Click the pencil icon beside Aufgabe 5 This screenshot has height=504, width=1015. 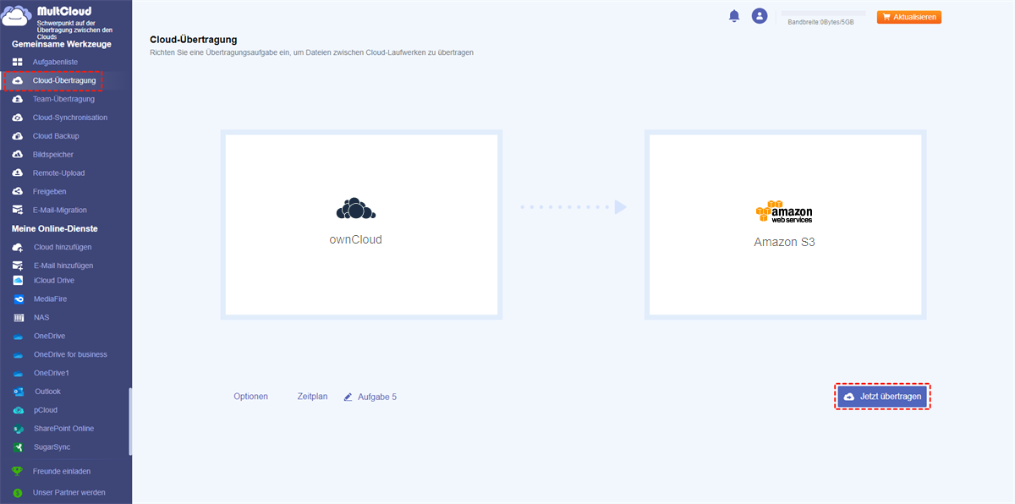coord(348,397)
